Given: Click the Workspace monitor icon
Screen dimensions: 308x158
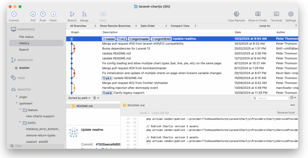Looking at the screenshot, I should [x=13, y=29].
